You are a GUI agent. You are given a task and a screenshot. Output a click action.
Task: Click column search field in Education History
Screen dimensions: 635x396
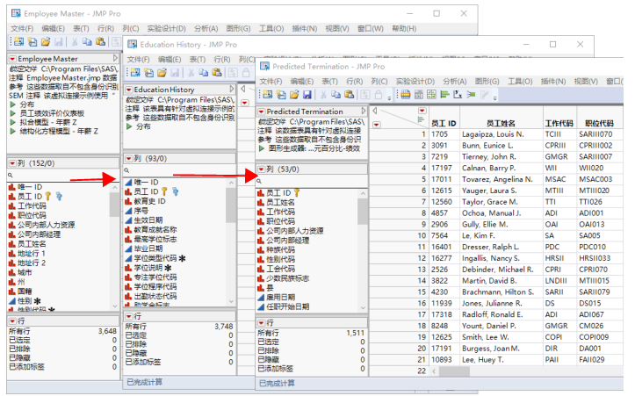180,170
